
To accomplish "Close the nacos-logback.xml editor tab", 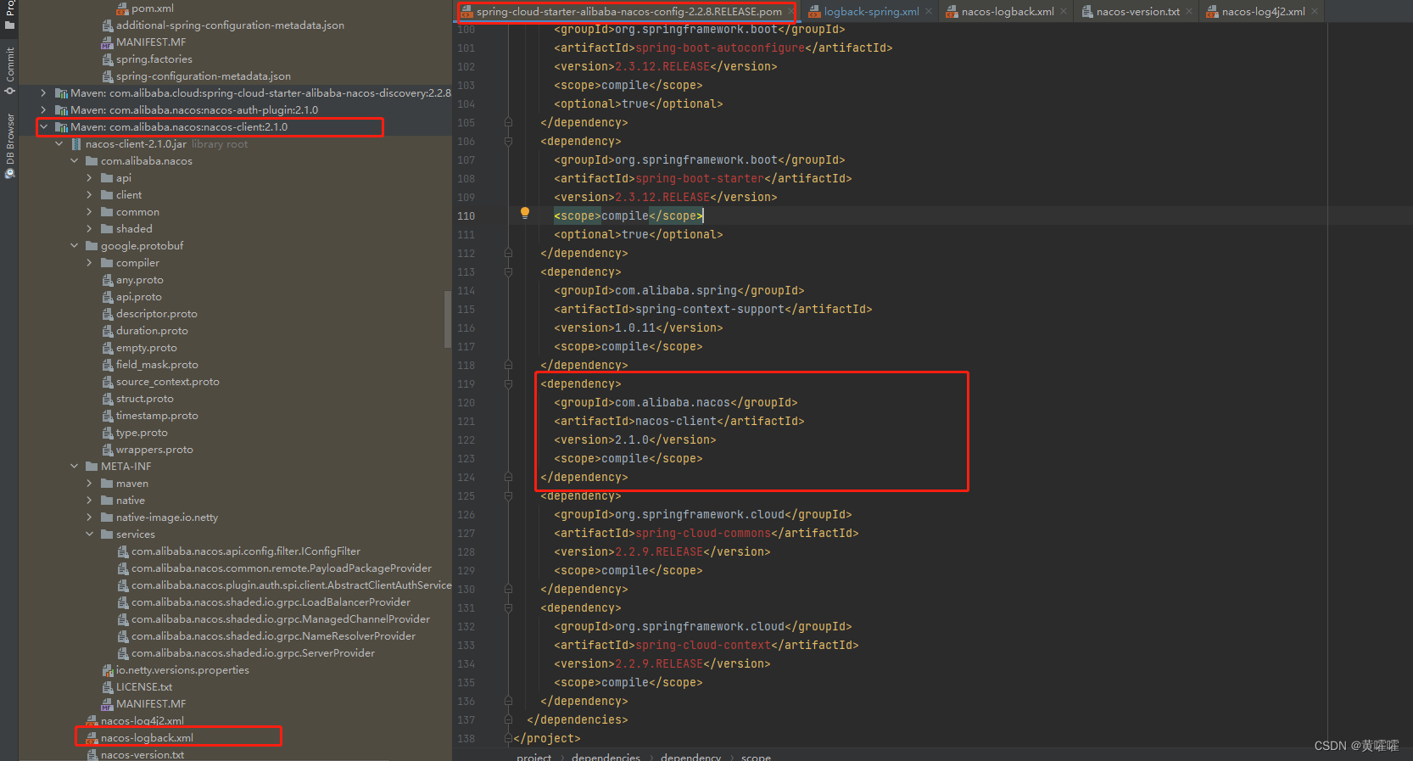I will pos(1064,11).
